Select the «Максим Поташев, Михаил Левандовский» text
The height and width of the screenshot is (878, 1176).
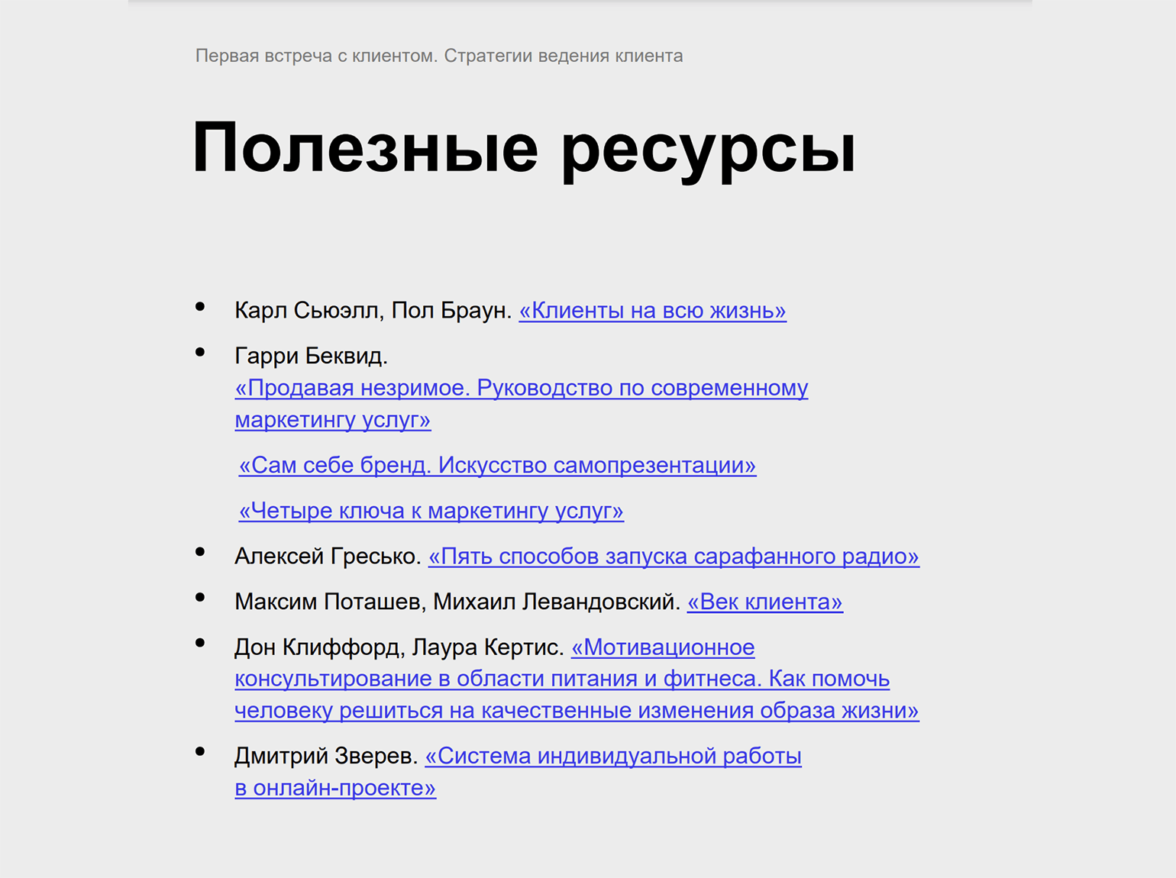[x=457, y=602]
